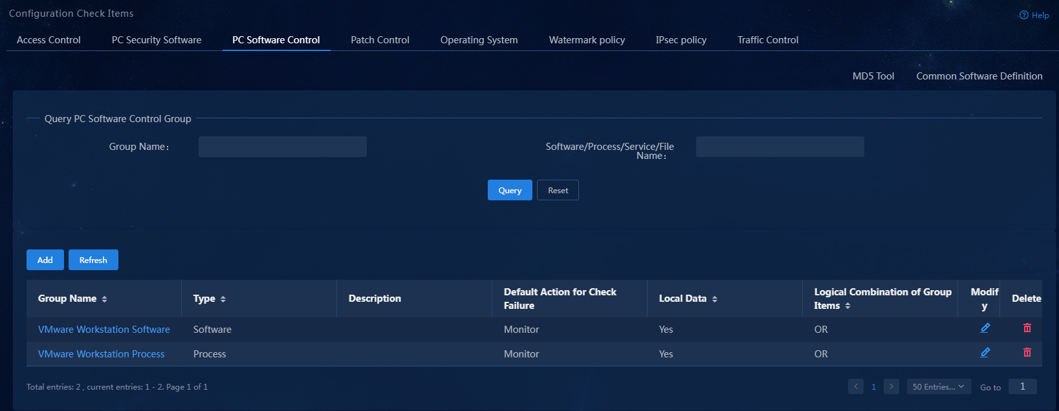Click the Query PC Software Control Group heading
The image size is (1059, 411).
click(118, 119)
